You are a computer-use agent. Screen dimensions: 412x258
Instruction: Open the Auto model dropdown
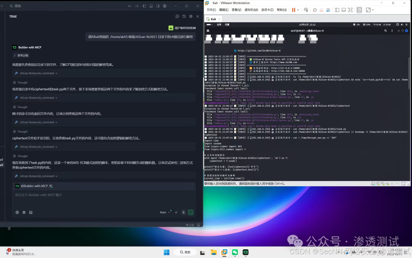tap(165, 212)
